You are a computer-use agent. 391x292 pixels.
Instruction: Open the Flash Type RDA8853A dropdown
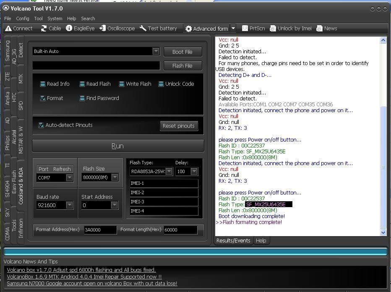click(169, 171)
